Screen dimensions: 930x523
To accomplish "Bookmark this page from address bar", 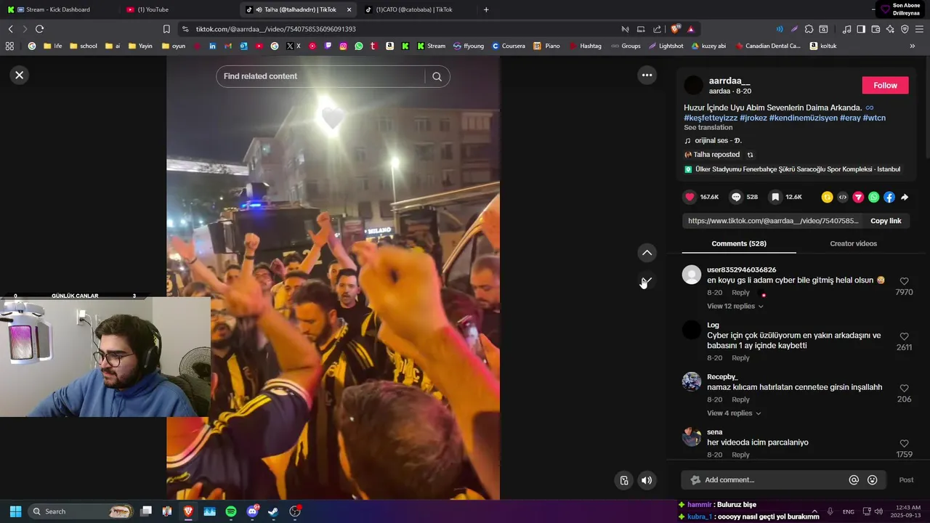I will (166, 29).
